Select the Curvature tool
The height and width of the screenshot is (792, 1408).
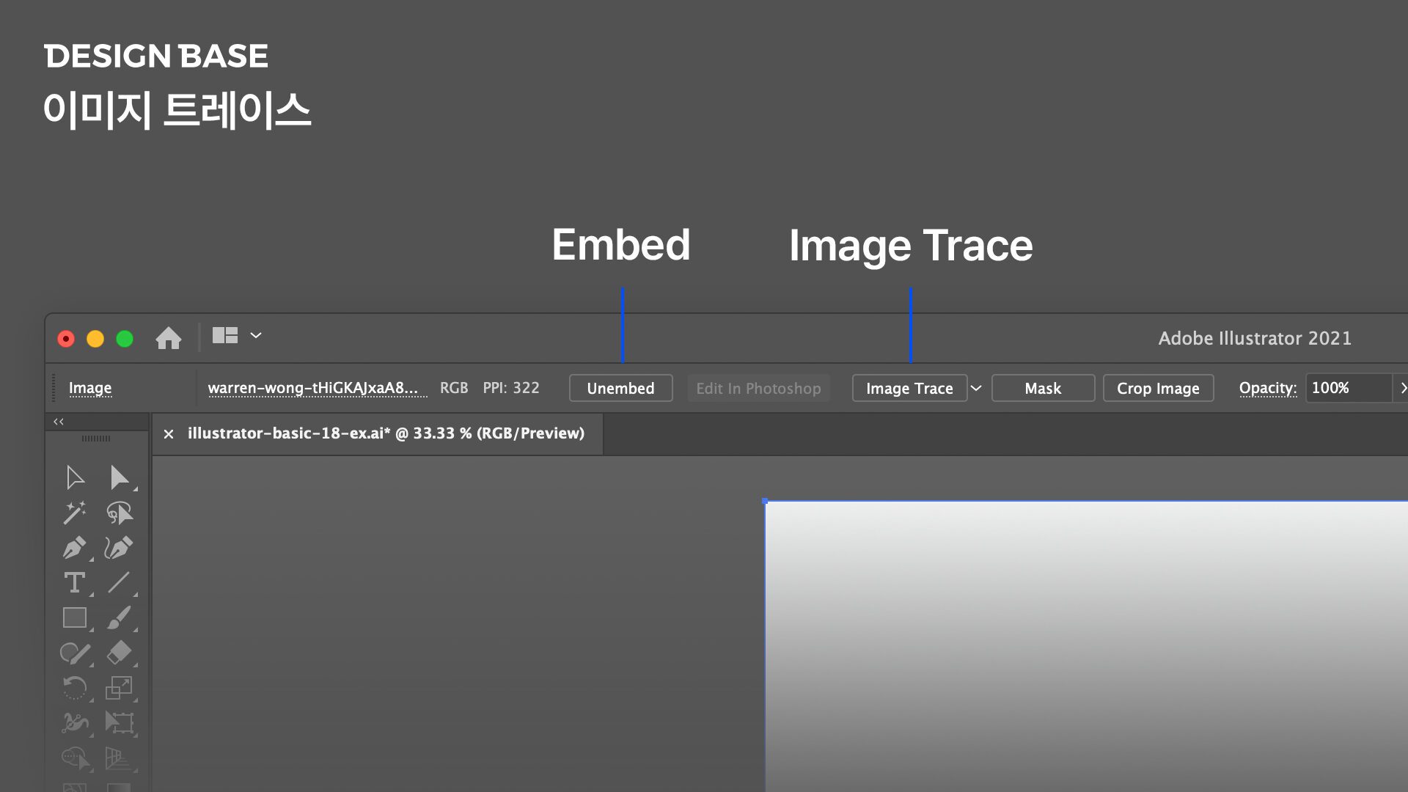[119, 548]
